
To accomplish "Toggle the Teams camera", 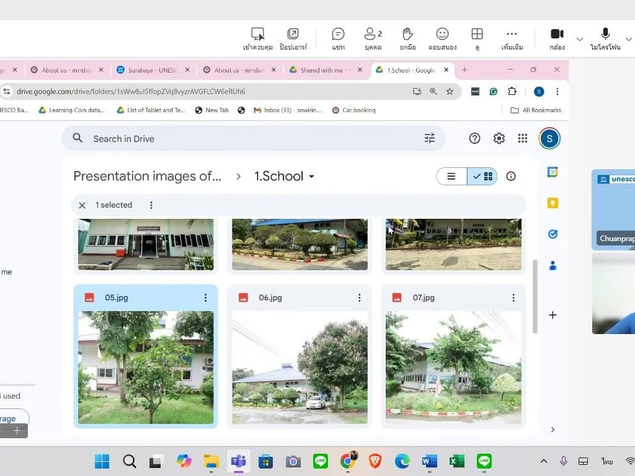I will tap(557, 39).
